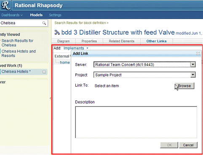The width and height of the screenshot is (203, 155).
Task: Click the 'Select an item' text
Action: point(107,86)
